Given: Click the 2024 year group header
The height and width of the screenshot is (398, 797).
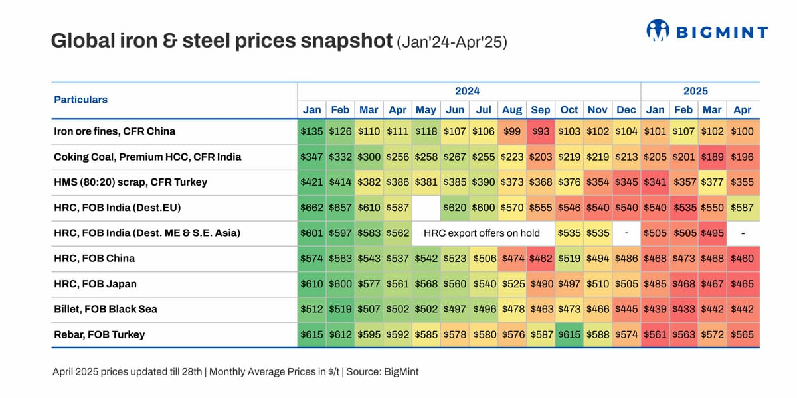Looking at the screenshot, I should pyautogui.click(x=467, y=91).
